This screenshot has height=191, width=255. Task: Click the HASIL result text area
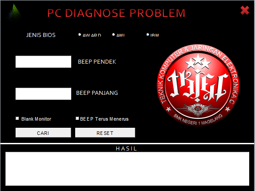pyautogui.click(x=127, y=169)
